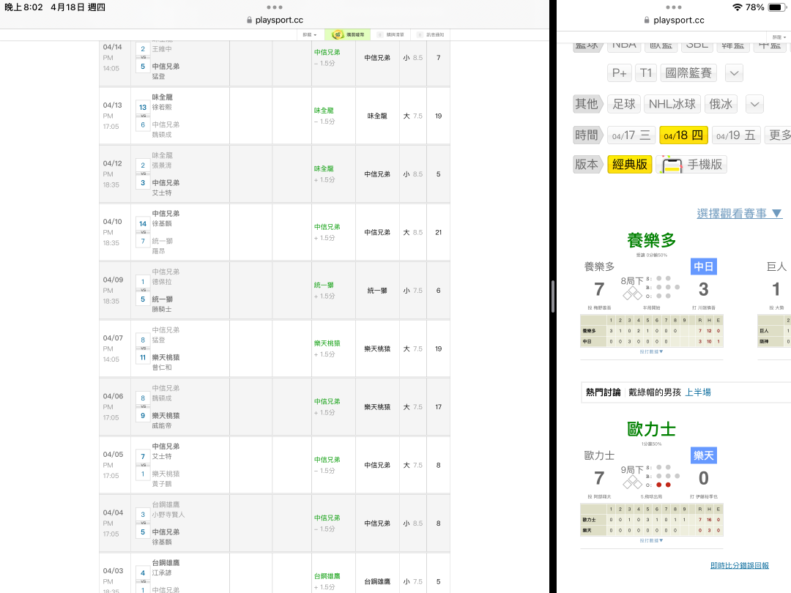This screenshot has height=593, width=791.
Task: Tap the three-dot multitasking handle of left window
Action: click(275, 7)
